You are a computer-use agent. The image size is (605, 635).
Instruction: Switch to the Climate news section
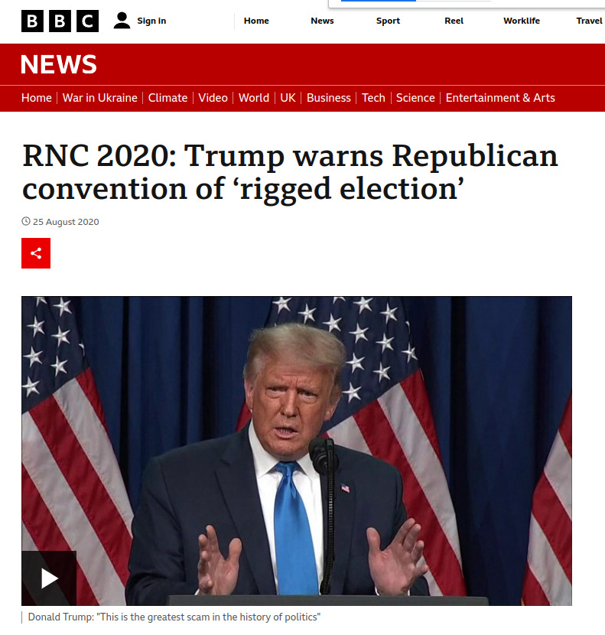click(168, 98)
